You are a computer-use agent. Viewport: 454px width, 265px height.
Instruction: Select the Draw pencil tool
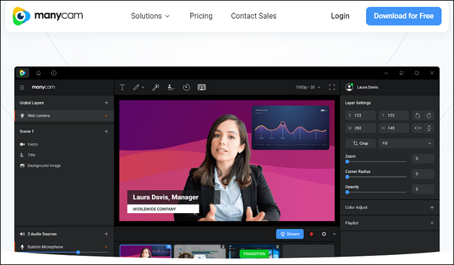click(x=136, y=87)
